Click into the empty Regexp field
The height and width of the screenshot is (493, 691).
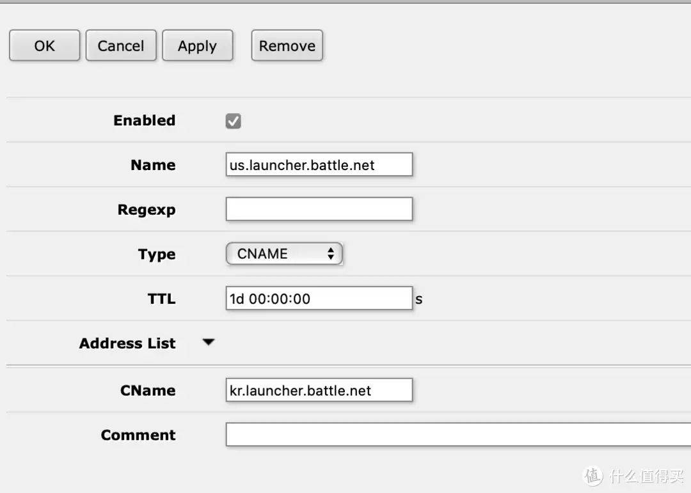pos(319,209)
